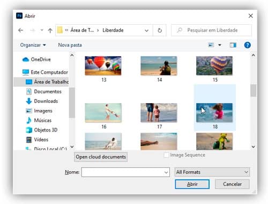This screenshot has height=204, width=268.
Task: Click the OneDrive cloud icon
Action: 26,60
